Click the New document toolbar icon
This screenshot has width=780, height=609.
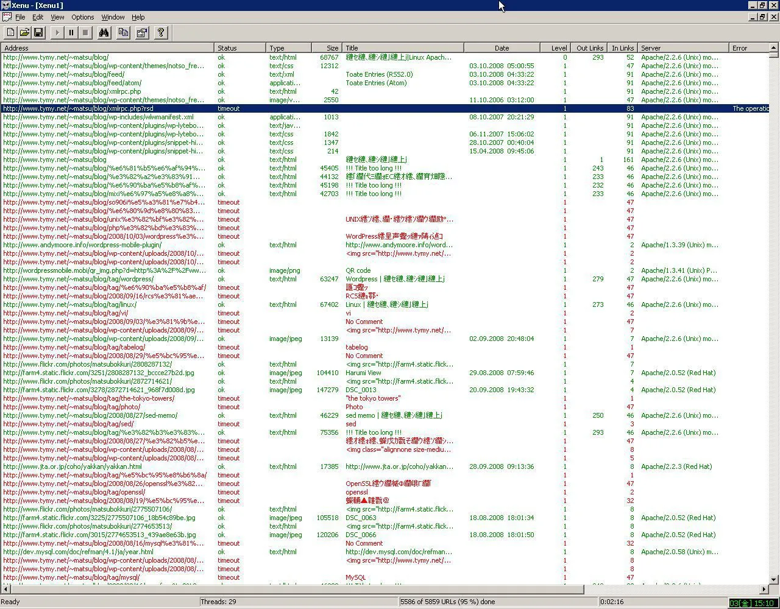(x=10, y=33)
